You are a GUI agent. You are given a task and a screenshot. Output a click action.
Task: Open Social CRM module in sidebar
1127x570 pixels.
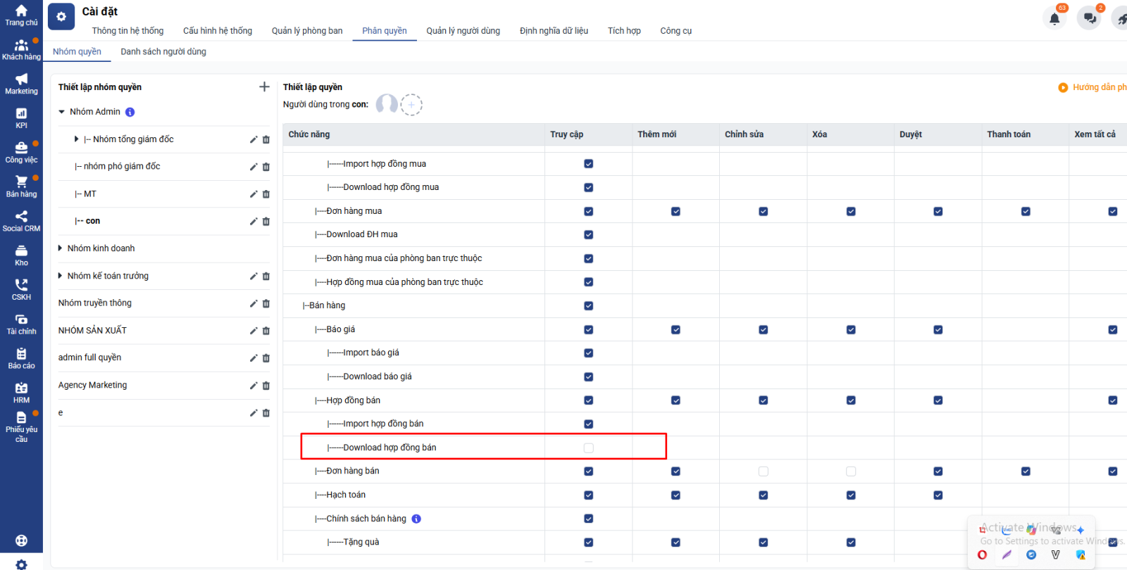[21, 221]
